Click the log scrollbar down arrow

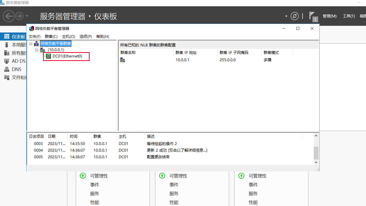(316, 162)
